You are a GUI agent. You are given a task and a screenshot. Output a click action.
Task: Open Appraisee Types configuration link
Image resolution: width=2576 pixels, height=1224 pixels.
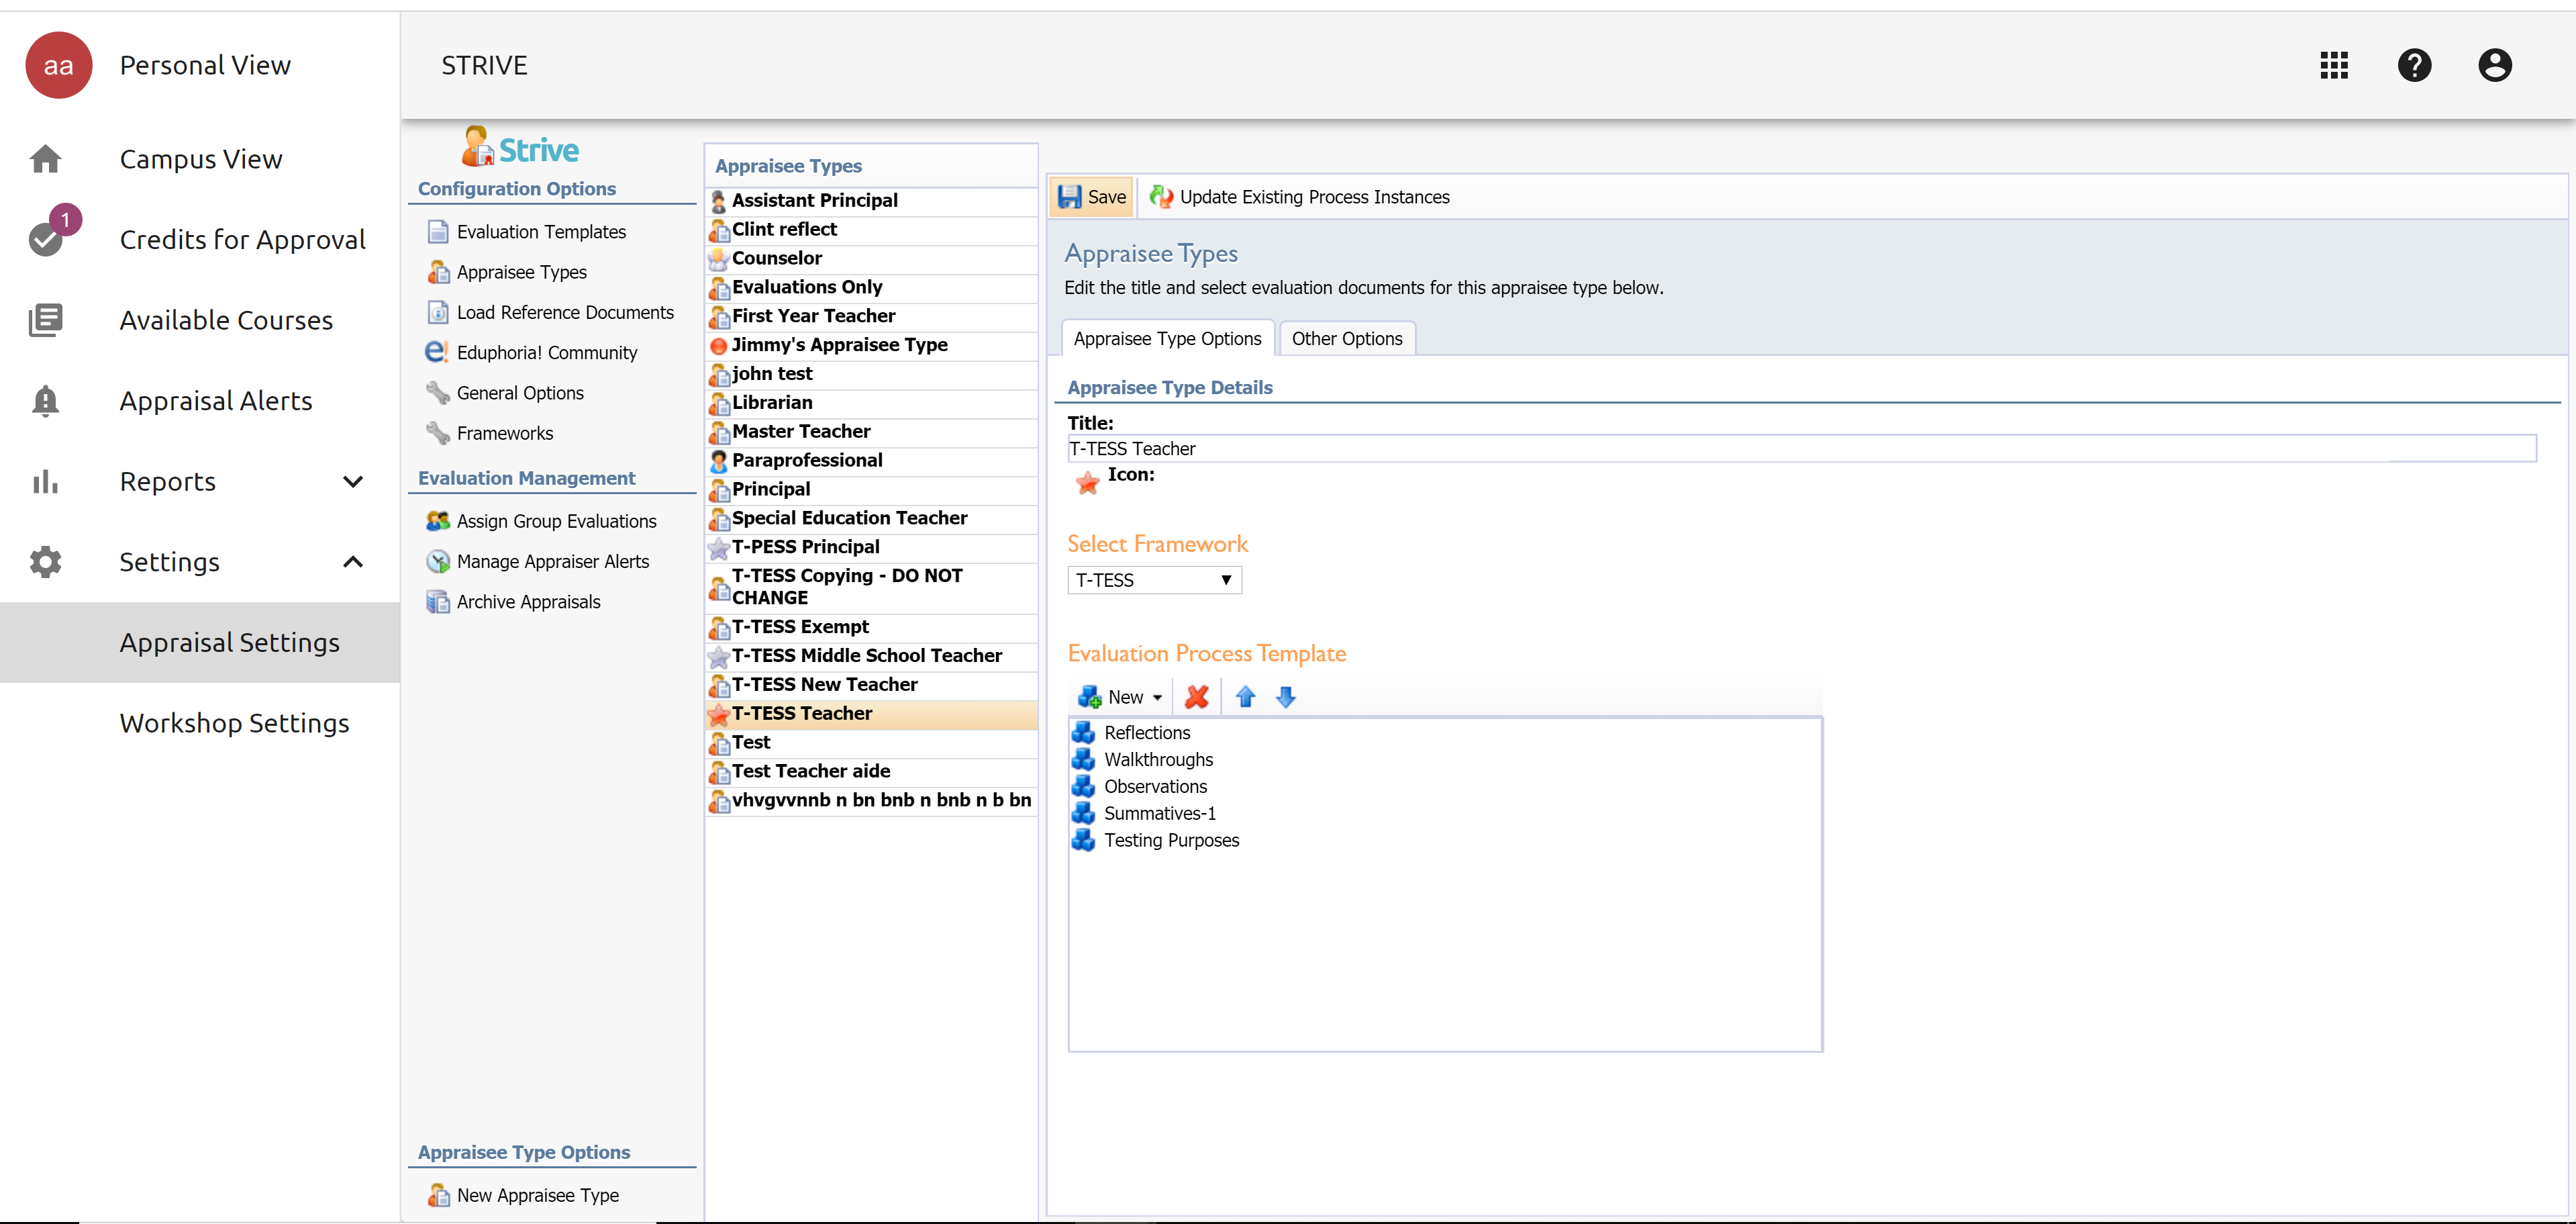coord(521,272)
